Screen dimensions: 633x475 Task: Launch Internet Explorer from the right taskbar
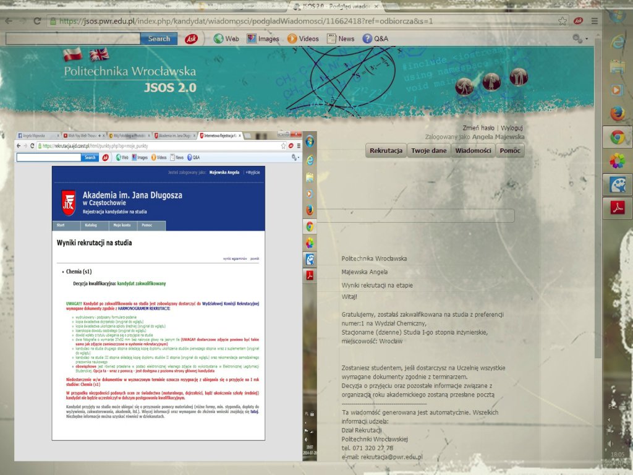pos(618,41)
